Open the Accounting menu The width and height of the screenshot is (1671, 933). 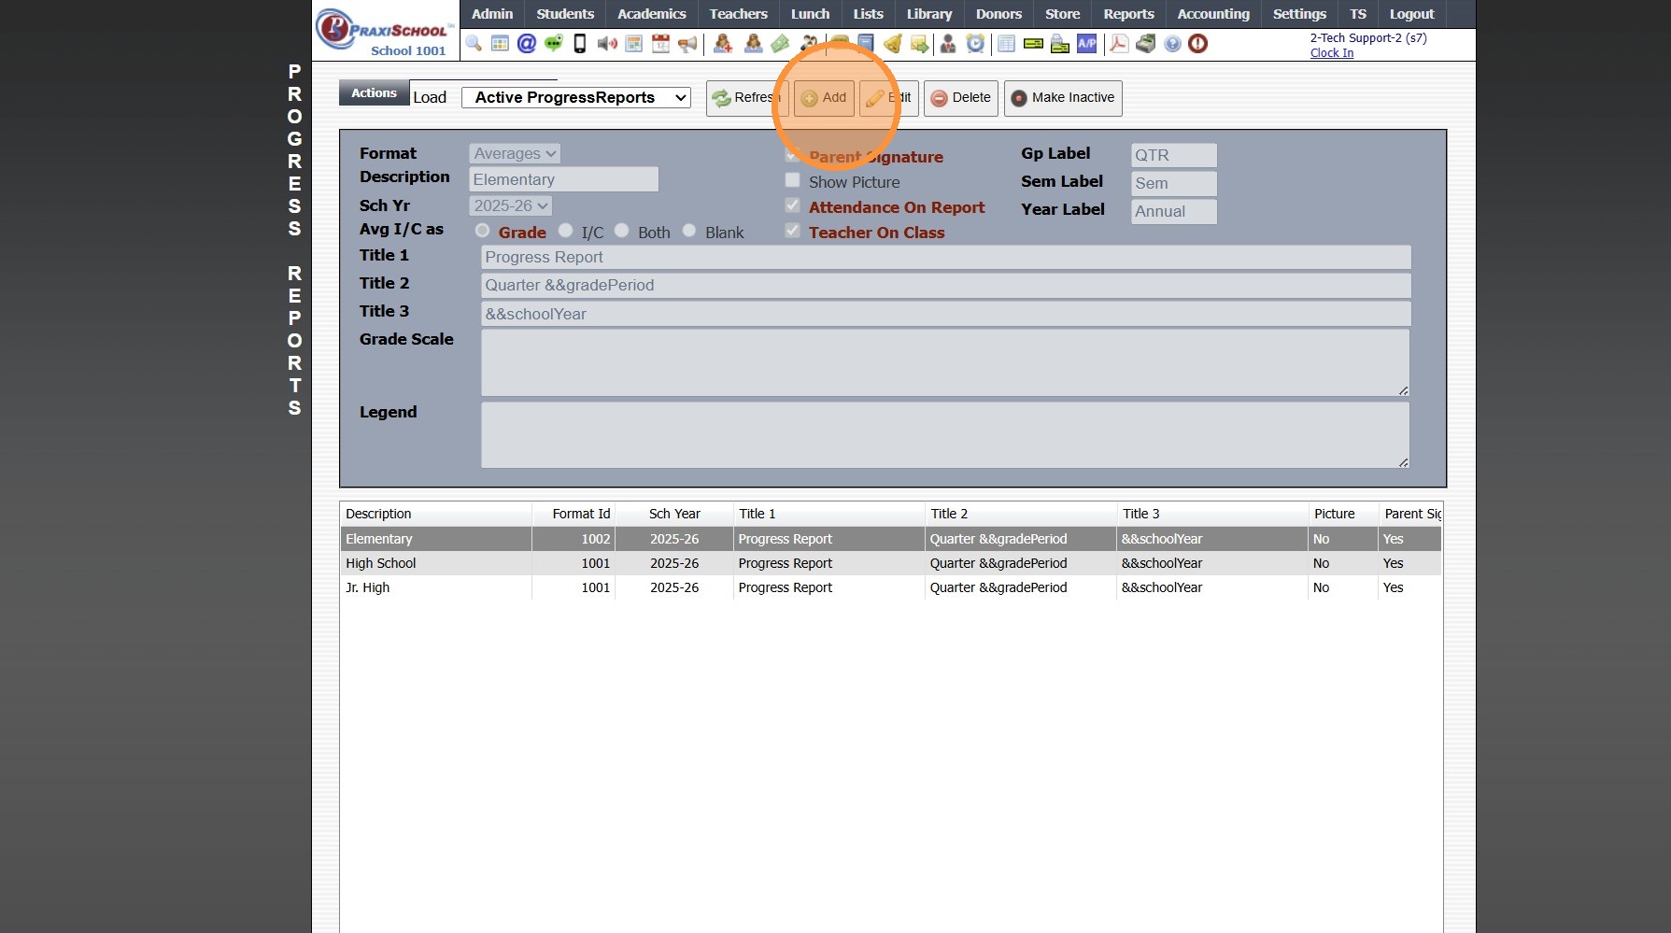click(x=1212, y=14)
